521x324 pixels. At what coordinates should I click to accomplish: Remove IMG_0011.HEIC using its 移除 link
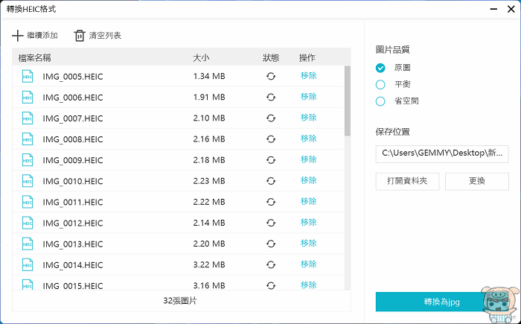[309, 202]
